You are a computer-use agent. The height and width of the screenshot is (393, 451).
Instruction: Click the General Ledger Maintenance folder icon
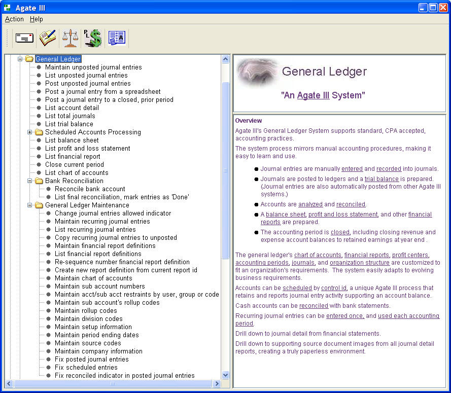point(39,205)
